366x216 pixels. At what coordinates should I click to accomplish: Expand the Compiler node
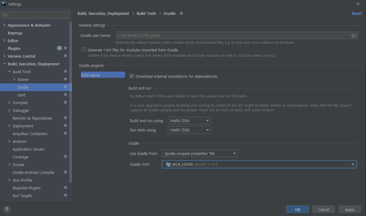9,103
